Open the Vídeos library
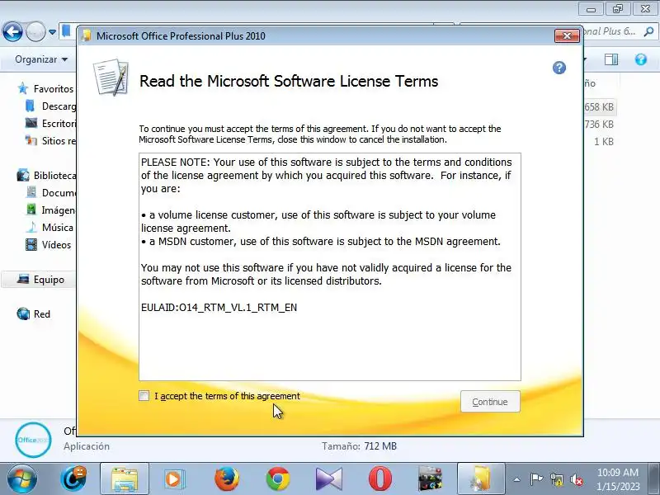Viewport: 660px width, 495px height. pyautogui.click(x=48, y=244)
